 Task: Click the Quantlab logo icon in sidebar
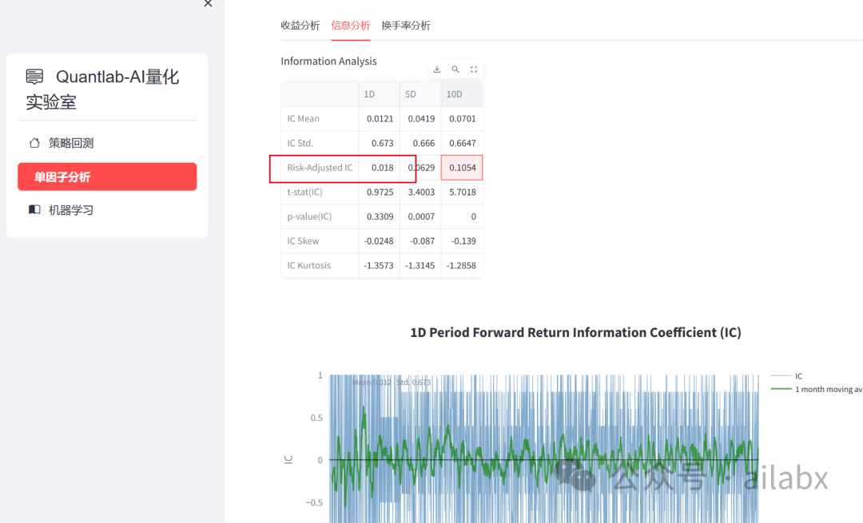coord(34,77)
